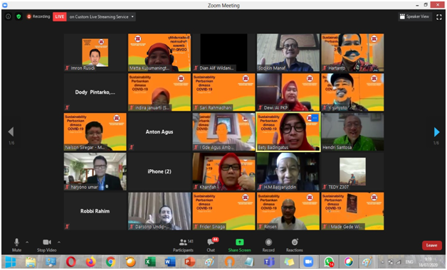447x270 pixels.
Task: Click the green Share Screen button
Action: click(x=239, y=245)
